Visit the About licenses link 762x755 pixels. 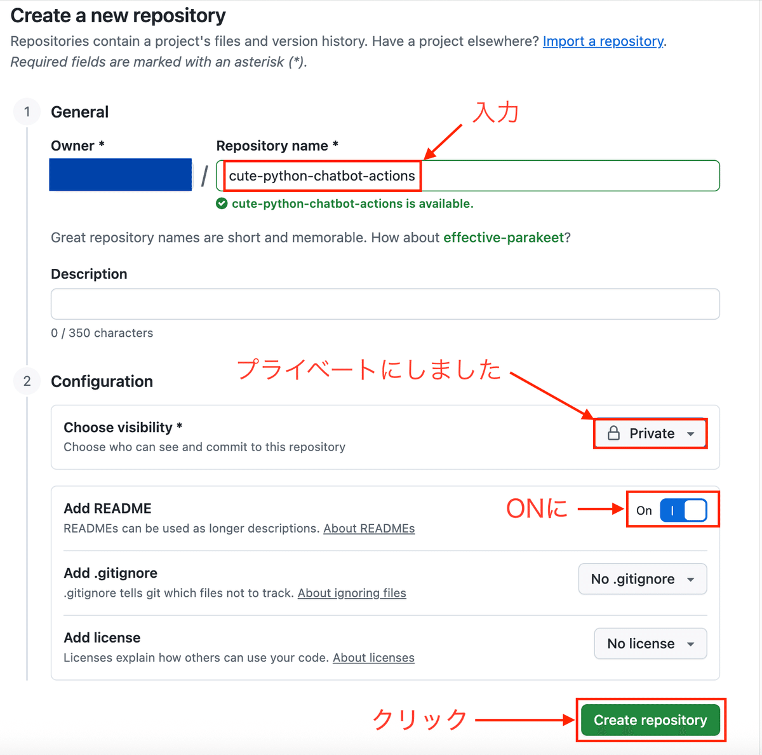click(x=373, y=658)
